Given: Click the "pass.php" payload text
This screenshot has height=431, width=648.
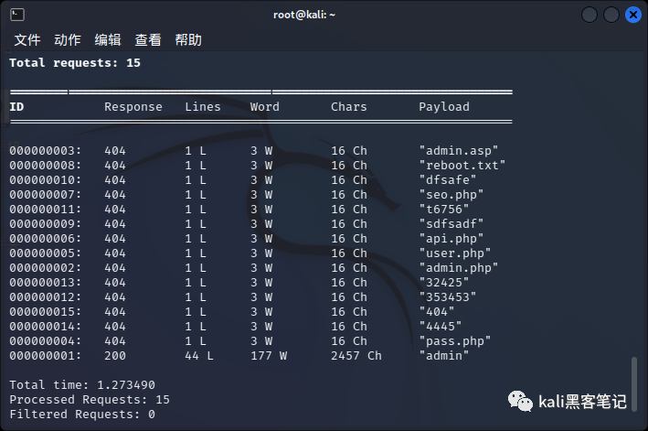Looking at the screenshot, I should [455, 341].
